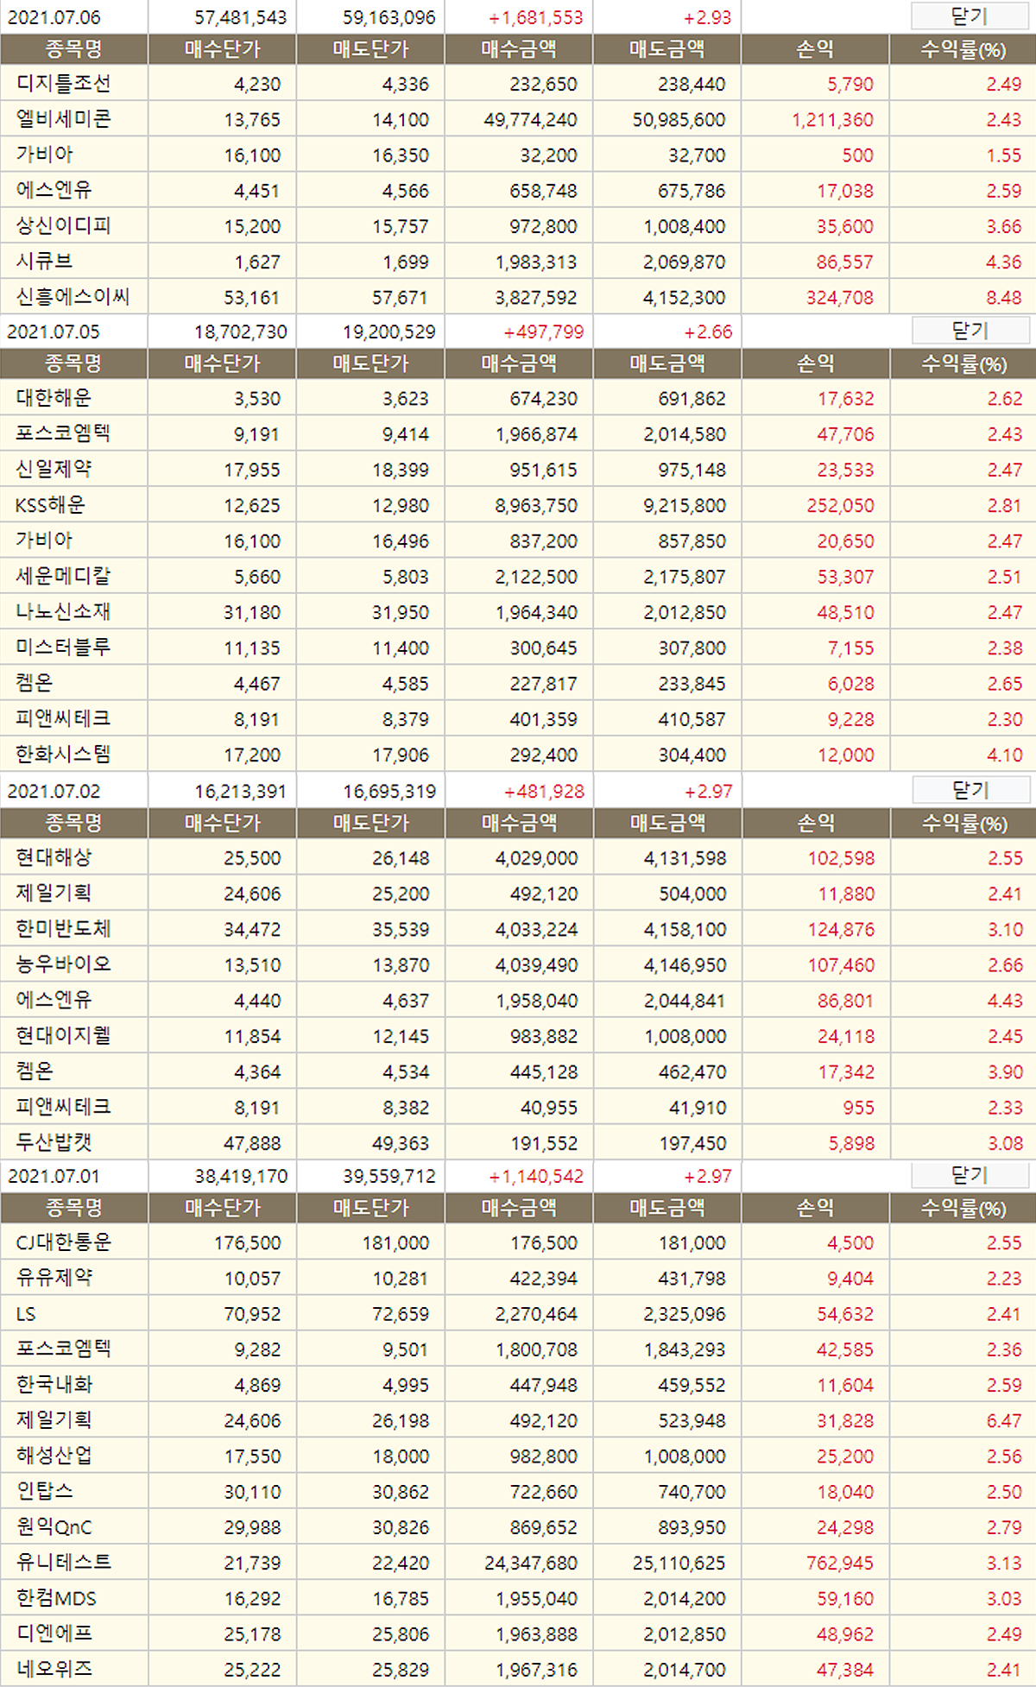Screen dimensions: 1036x1687
Task: Click the 4.43 return rate cell
Action: point(1003,1001)
